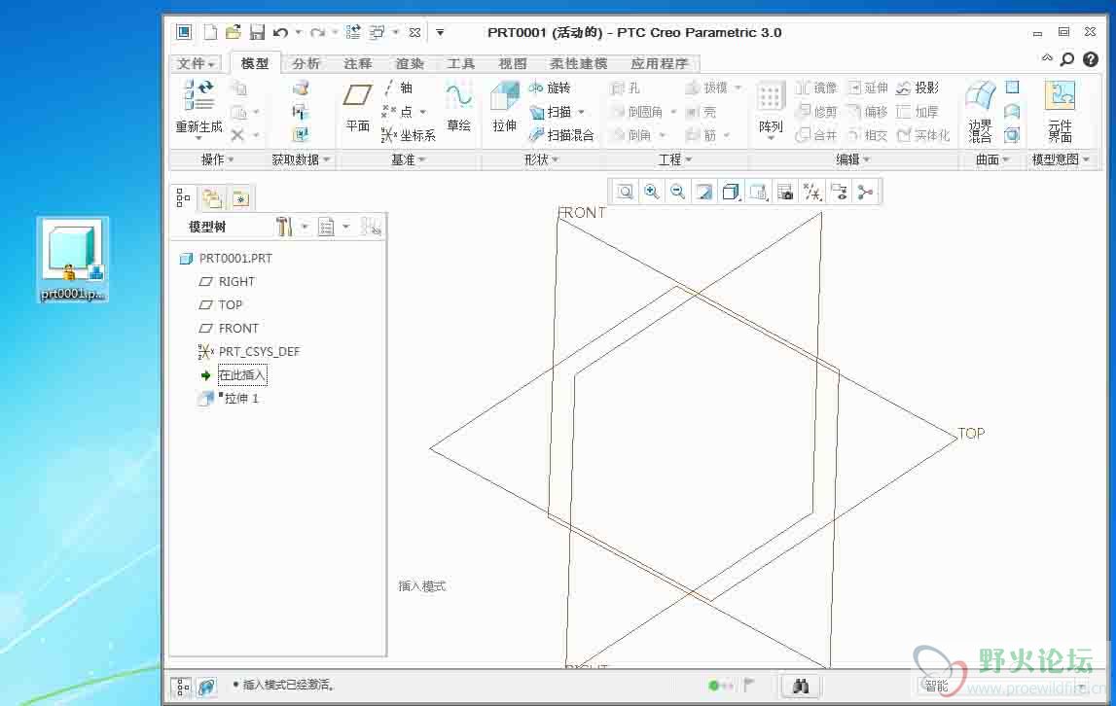
Task: Open the quick access toolbar customize arrow
Action: click(x=440, y=32)
